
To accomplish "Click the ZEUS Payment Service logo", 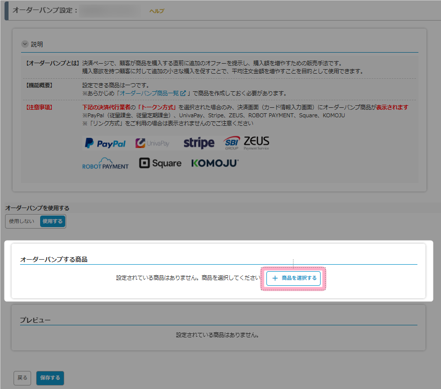I will (256, 142).
